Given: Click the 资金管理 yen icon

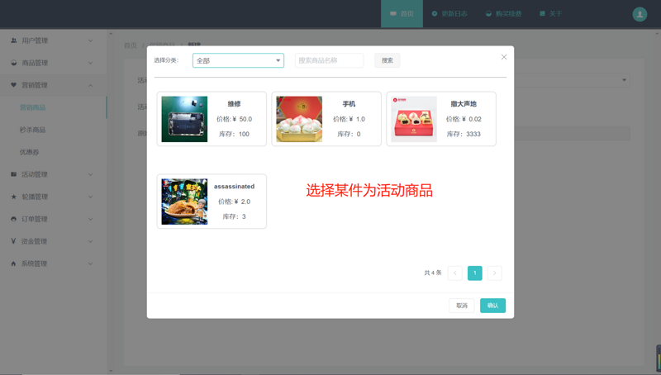Looking at the screenshot, I should [x=13, y=241].
